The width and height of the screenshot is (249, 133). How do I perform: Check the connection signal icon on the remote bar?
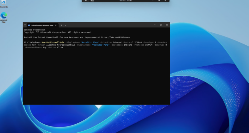[92, 1]
